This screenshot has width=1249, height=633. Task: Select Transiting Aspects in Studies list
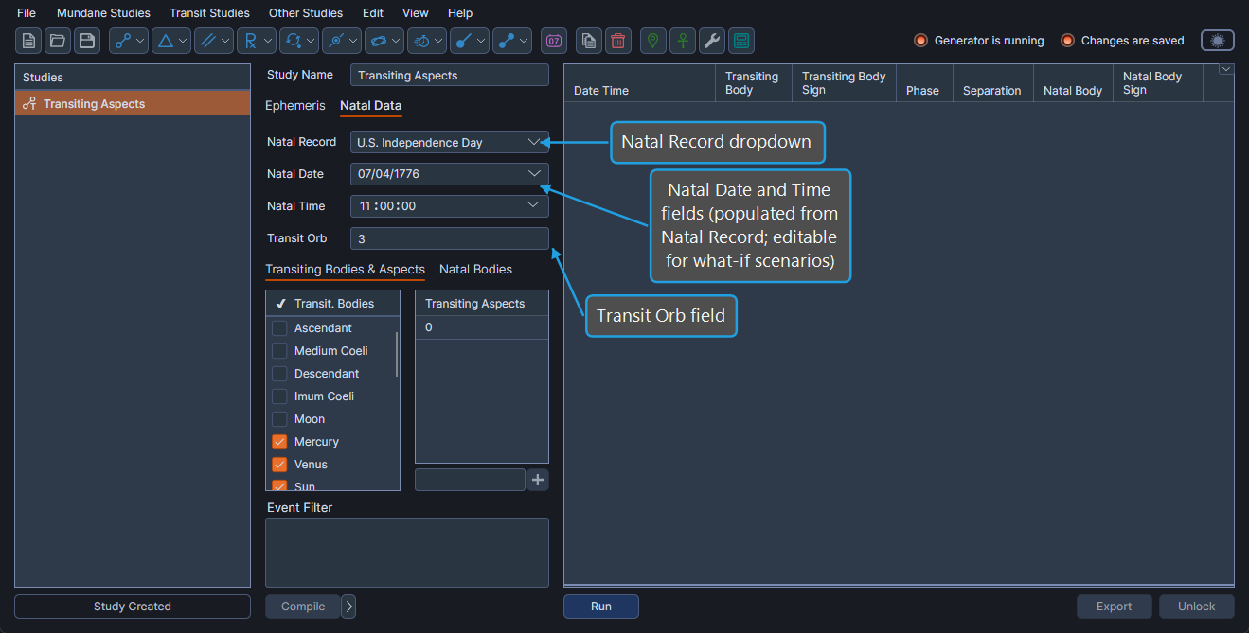click(x=133, y=104)
